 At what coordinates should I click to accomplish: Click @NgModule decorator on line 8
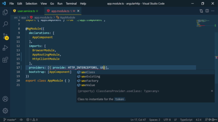click(33, 28)
